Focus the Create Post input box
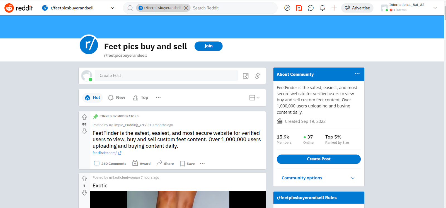Image resolution: width=446 pixels, height=208 pixels. [166, 75]
